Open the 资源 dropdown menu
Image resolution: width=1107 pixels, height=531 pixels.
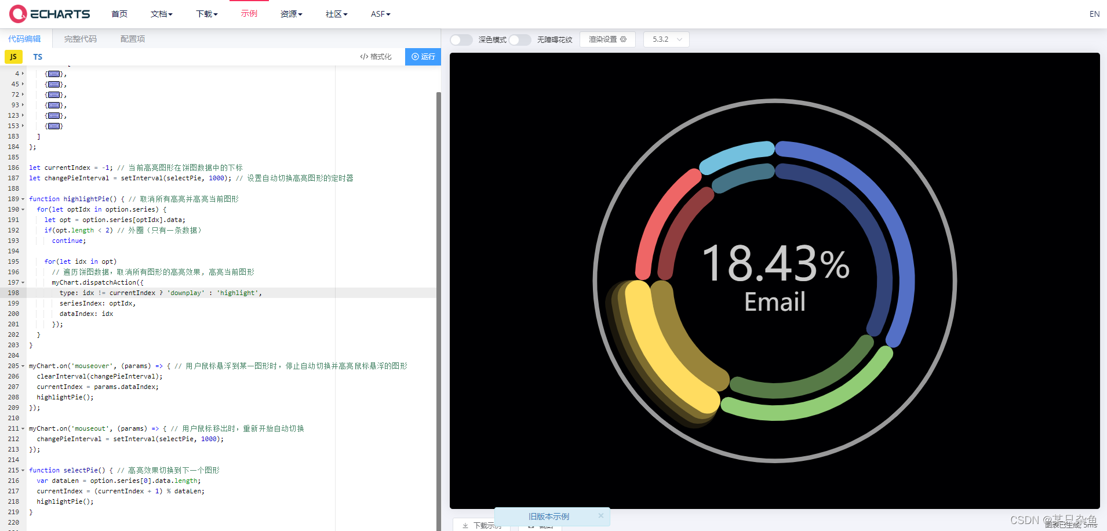291,14
